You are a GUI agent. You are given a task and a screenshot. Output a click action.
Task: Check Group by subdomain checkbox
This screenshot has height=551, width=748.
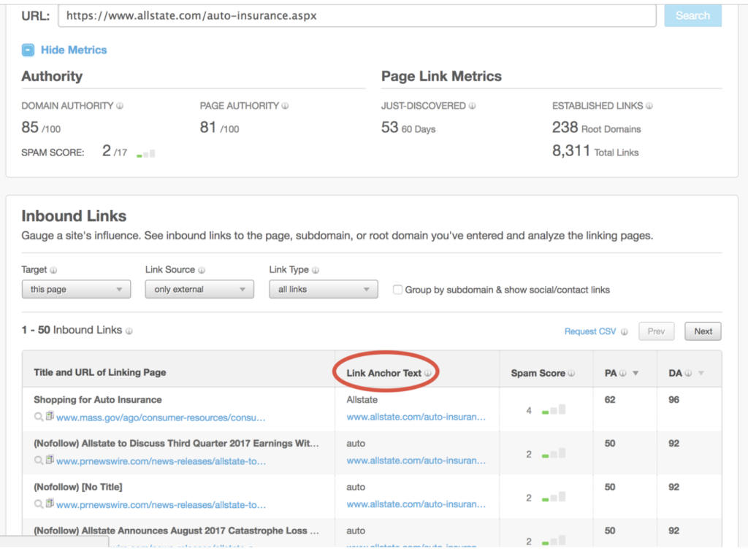coord(397,289)
